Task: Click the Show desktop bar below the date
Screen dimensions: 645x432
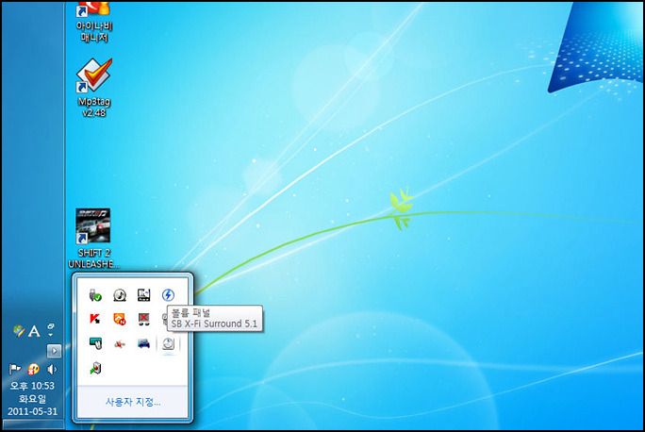Action: (33, 424)
